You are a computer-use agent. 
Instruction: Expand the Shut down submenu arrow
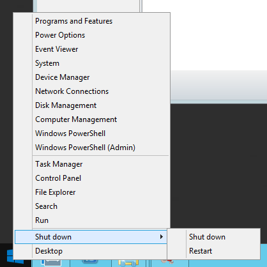click(x=162, y=237)
